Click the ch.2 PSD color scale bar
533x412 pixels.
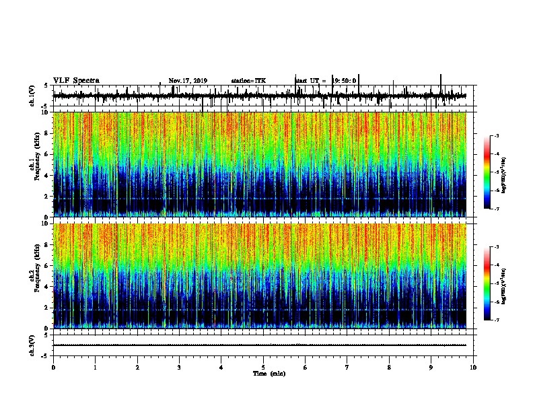pyautogui.click(x=487, y=283)
